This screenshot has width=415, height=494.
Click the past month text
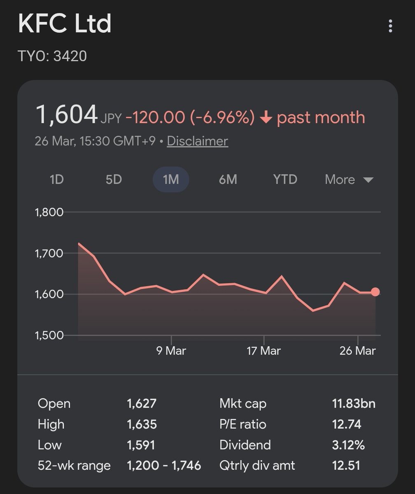click(x=321, y=118)
